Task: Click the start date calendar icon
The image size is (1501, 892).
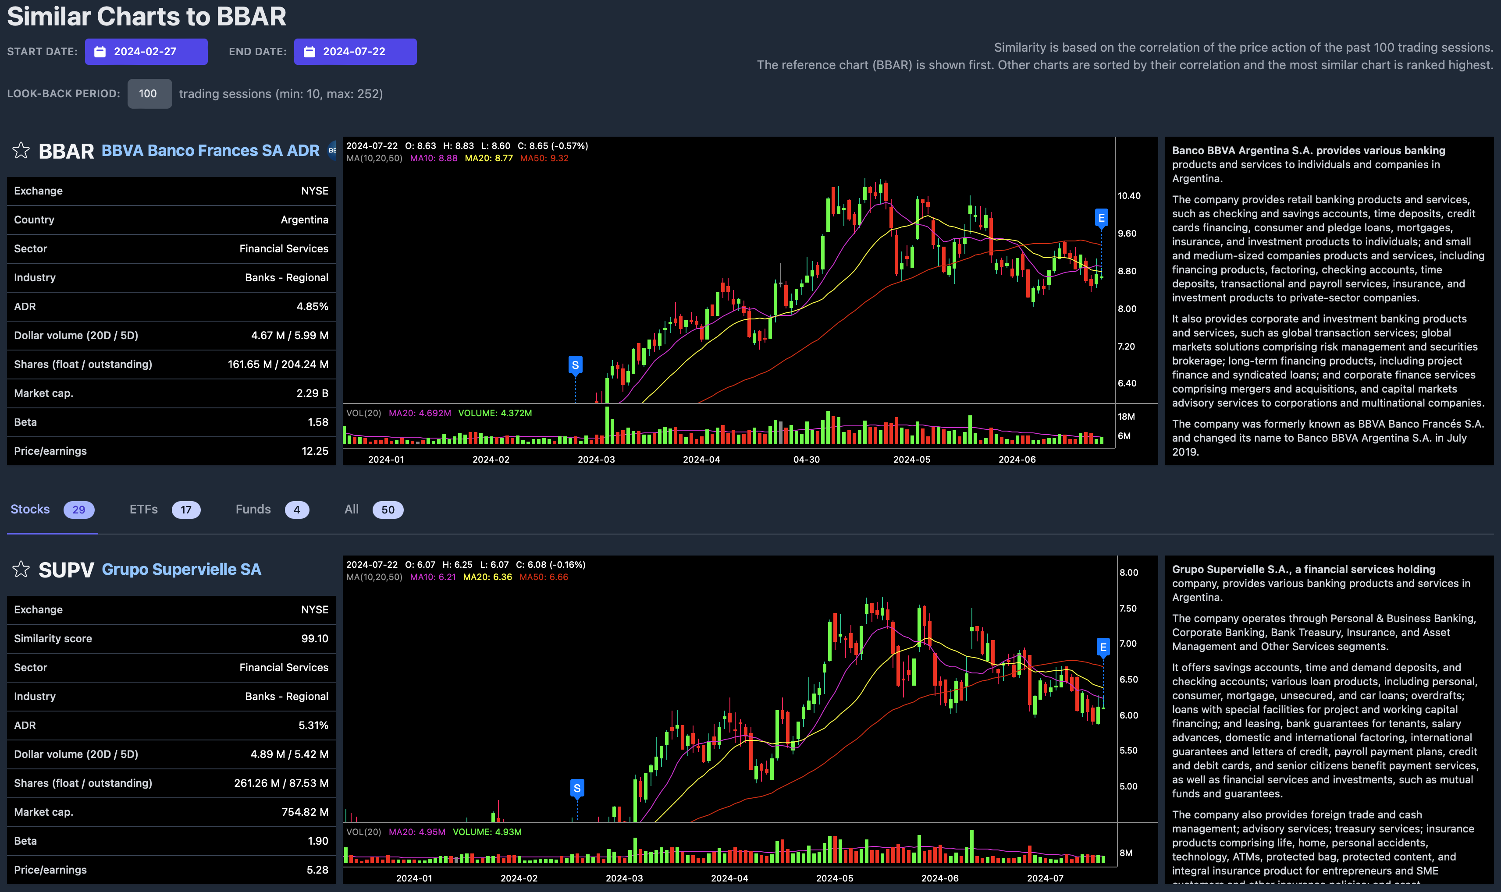Action: point(100,52)
